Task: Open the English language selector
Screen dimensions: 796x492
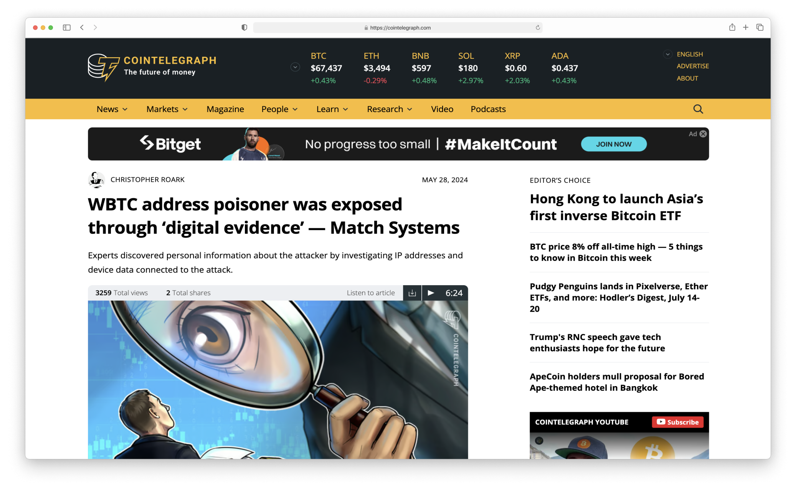Action: 689,54
